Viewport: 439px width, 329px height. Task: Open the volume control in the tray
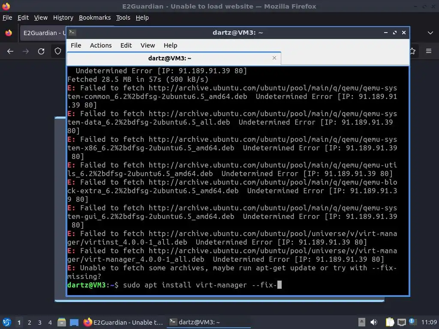pyautogui.click(x=374, y=322)
